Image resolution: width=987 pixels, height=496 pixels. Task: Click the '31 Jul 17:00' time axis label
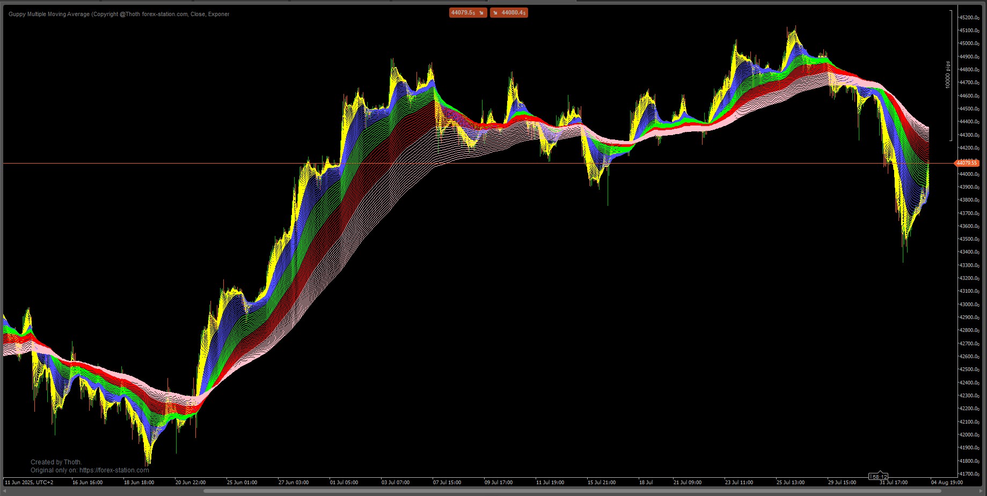pos(894,483)
